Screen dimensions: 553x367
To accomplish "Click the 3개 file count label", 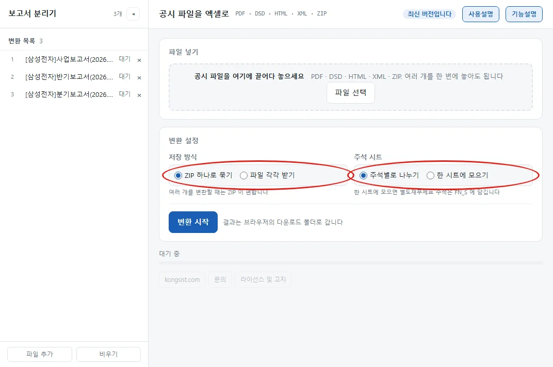I will pyautogui.click(x=118, y=14).
